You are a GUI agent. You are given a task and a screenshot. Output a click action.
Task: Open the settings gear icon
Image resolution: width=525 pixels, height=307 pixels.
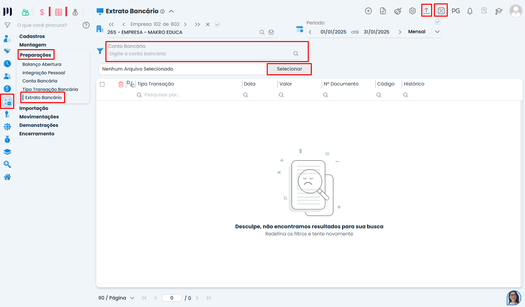[412, 11]
